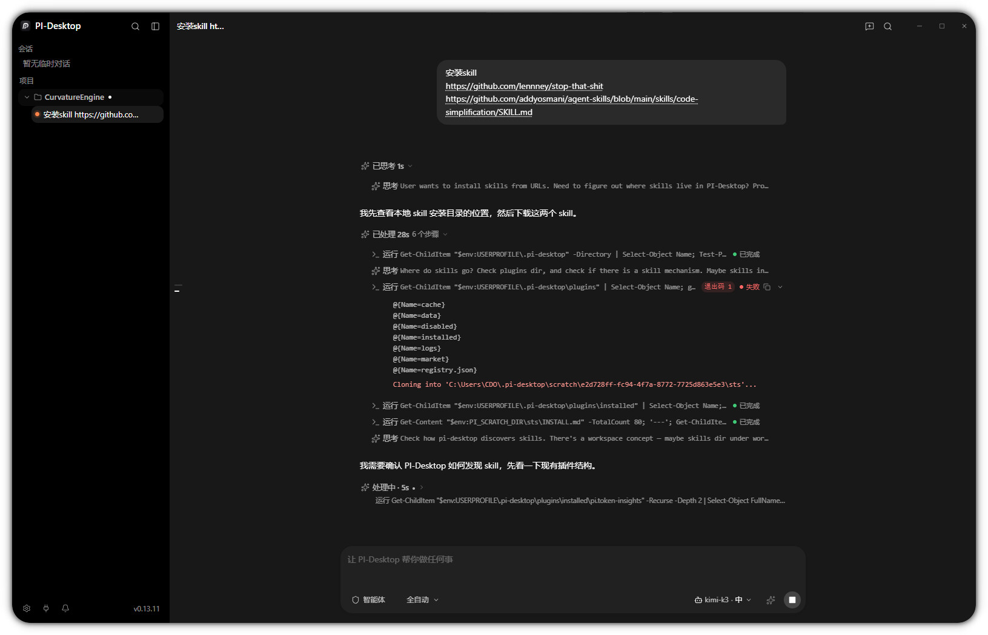Collapse the failed command output chevron

tap(780, 287)
